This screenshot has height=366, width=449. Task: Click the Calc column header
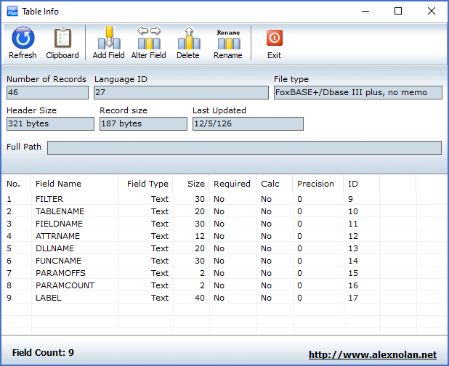point(275,184)
